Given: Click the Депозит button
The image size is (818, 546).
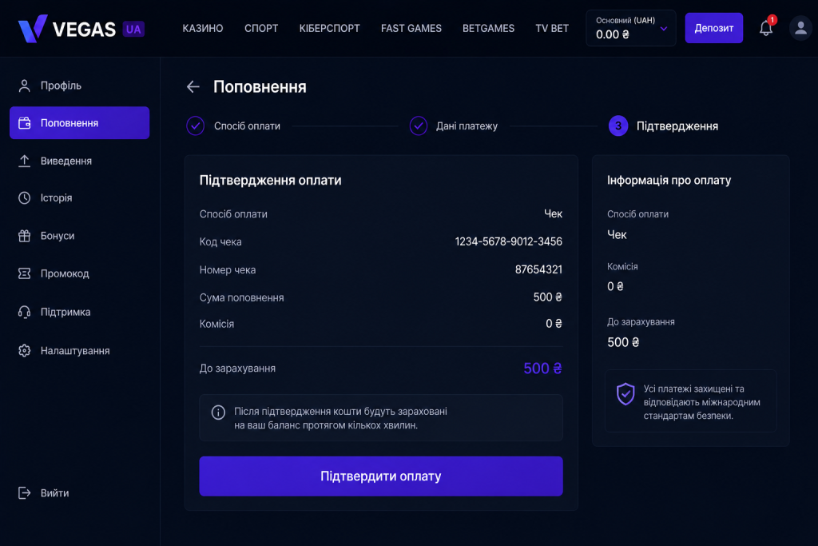Looking at the screenshot, I should [713, 28].
